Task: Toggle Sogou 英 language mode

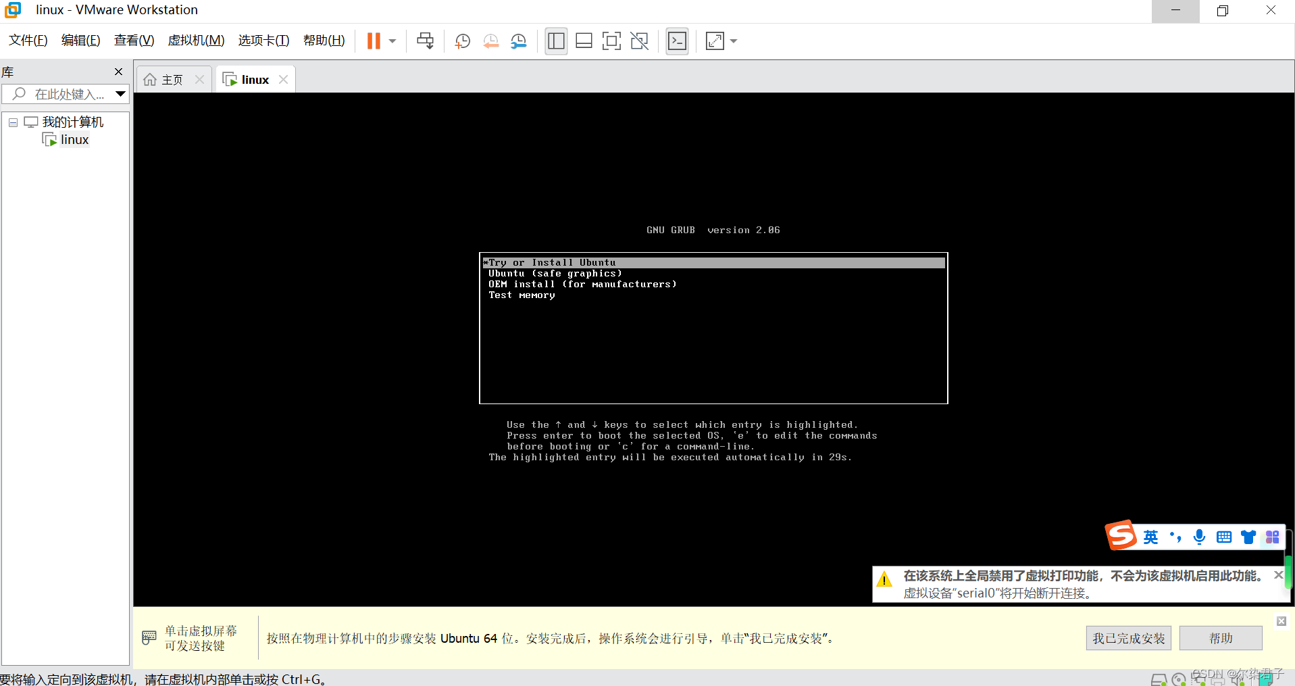Action: pyautogui.click(x=1150, y=537)
